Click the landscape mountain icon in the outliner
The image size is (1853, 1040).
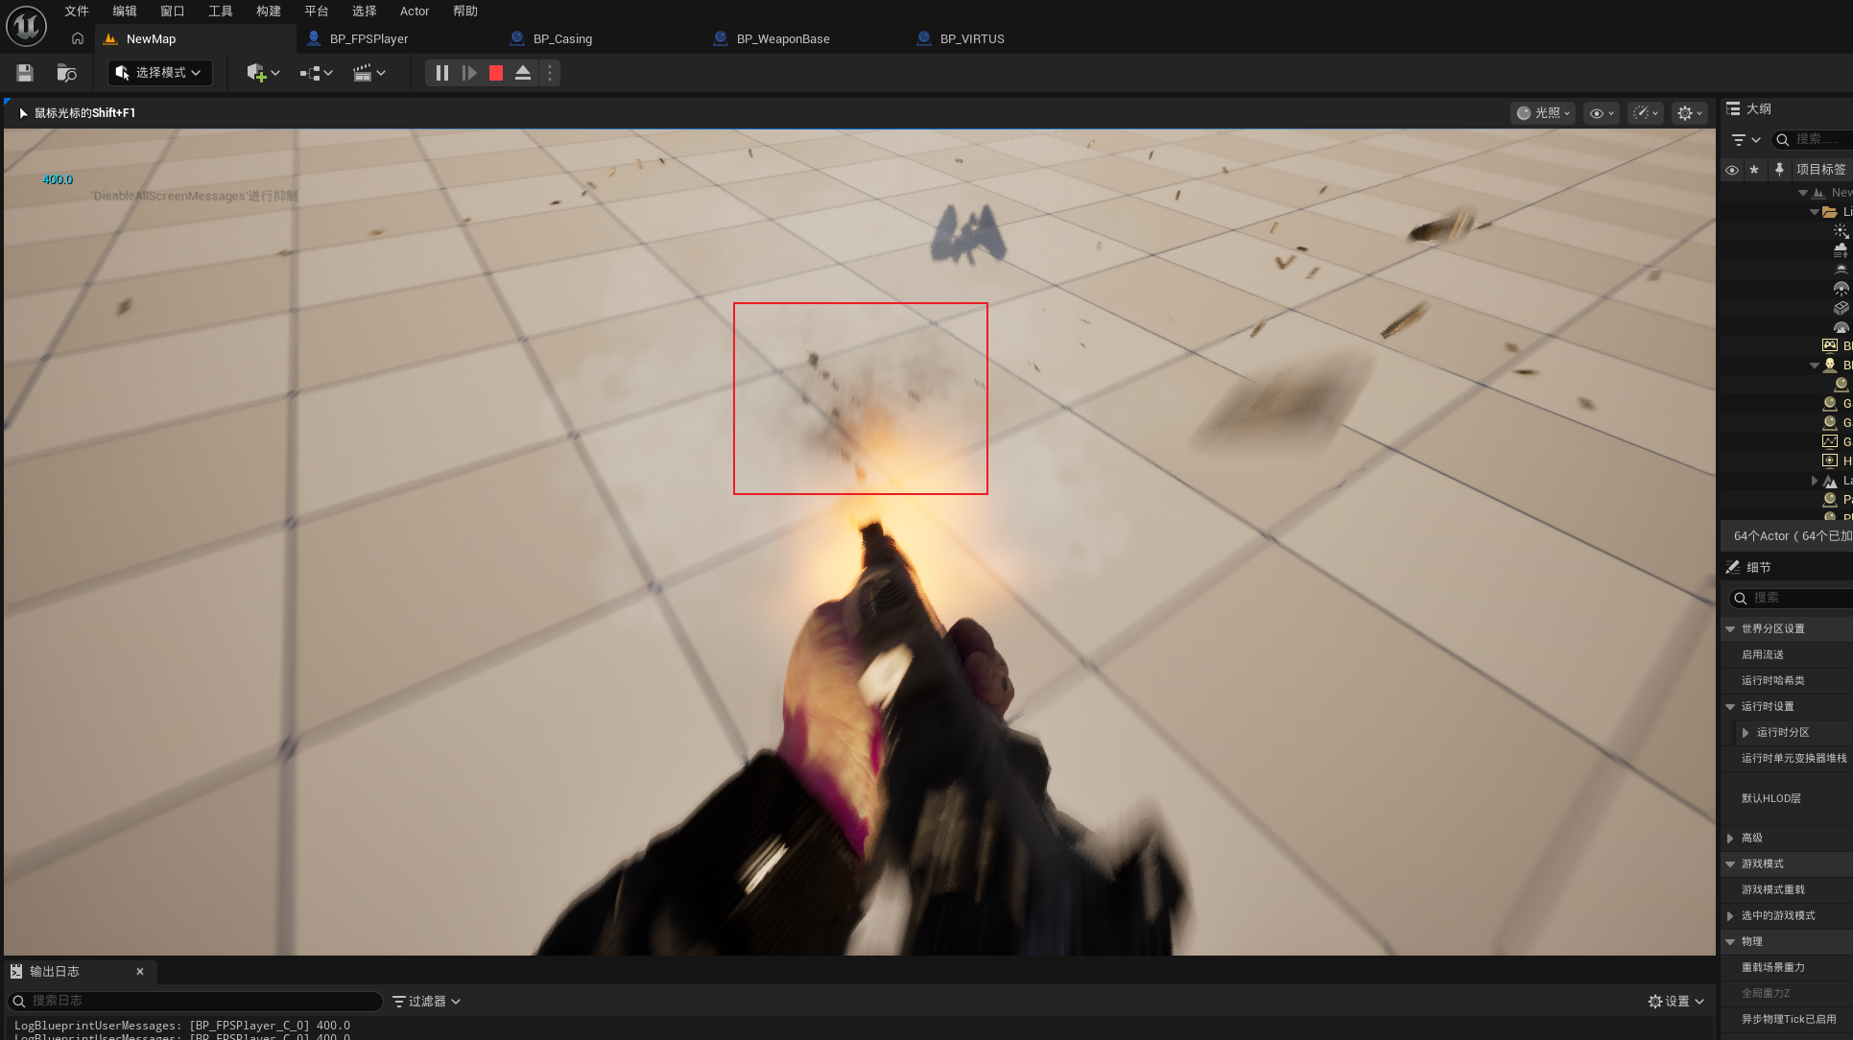1830,480
